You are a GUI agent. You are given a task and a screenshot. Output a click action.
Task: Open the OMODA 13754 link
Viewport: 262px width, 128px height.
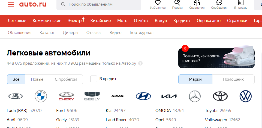170,111
